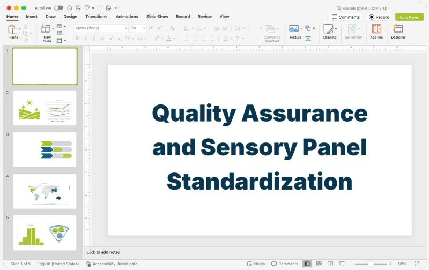
Task: Center align text
Action: point(195,38)
